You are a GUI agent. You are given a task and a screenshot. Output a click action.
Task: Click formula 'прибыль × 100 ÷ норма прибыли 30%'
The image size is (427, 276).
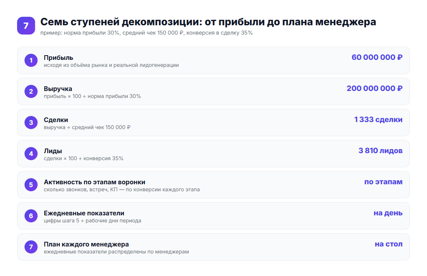pos(92,96)
